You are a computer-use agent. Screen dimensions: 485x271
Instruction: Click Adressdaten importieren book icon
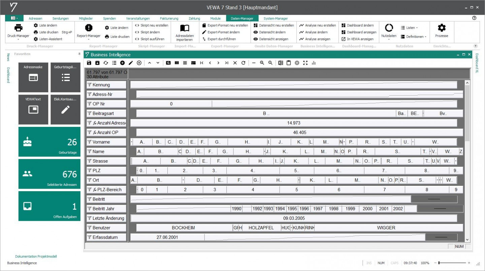[x=185, y=28]
